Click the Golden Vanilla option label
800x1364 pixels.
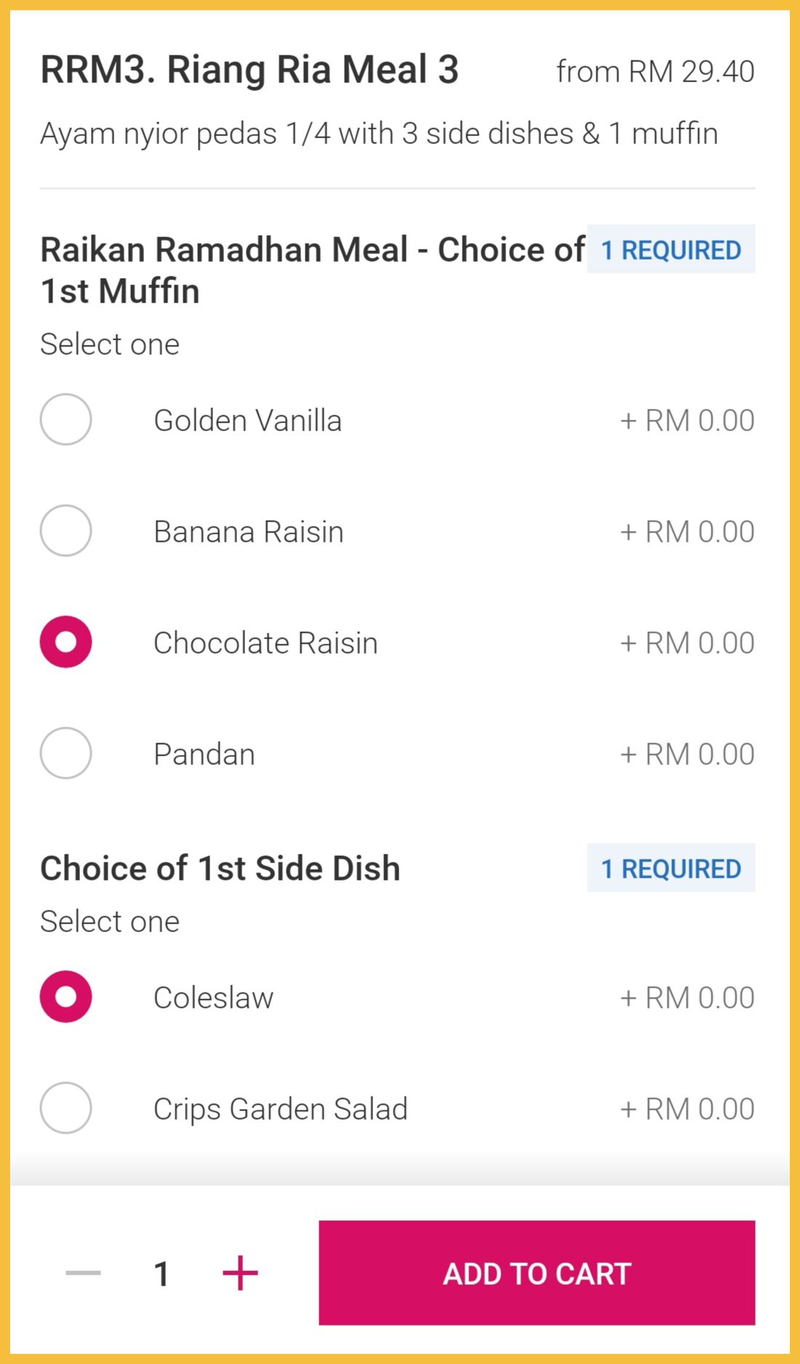pos(247,420)
